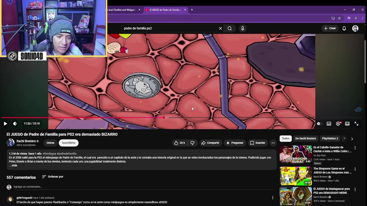The width and height of the screenshot is (367, 206).
Task: Open the Chrome profile avatar in the toolbar
Action: (356, 18)
